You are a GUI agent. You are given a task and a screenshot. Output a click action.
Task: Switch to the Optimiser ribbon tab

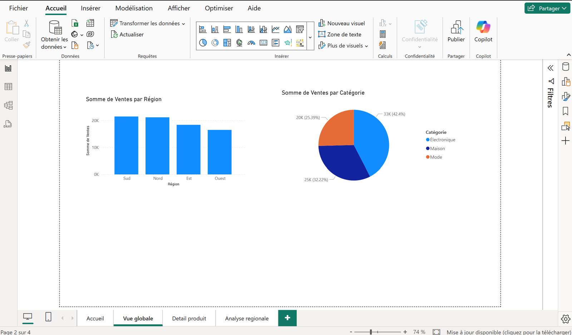click(219, 8)
